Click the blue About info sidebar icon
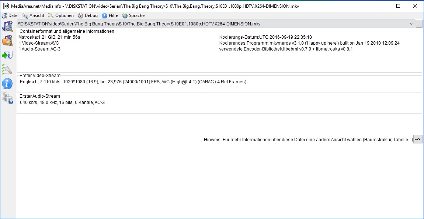424x219 pixels. (x=7, y=83)
